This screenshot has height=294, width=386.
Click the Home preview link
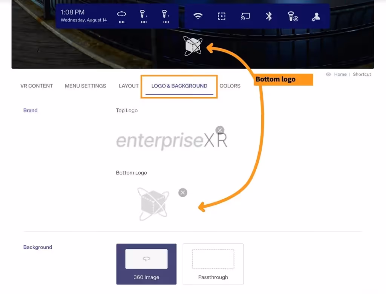tap(340, 74)
